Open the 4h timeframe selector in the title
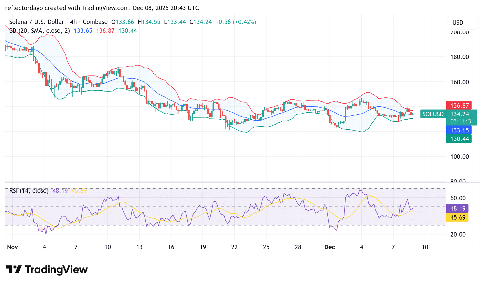This screenshot has width=485, height=285. 73,22
